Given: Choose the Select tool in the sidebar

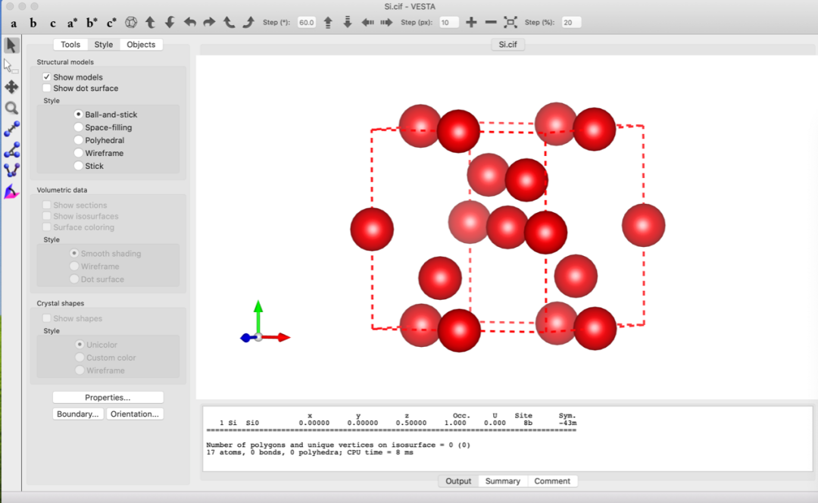Looking at the screenshot, I should click(x=11, y=66).
